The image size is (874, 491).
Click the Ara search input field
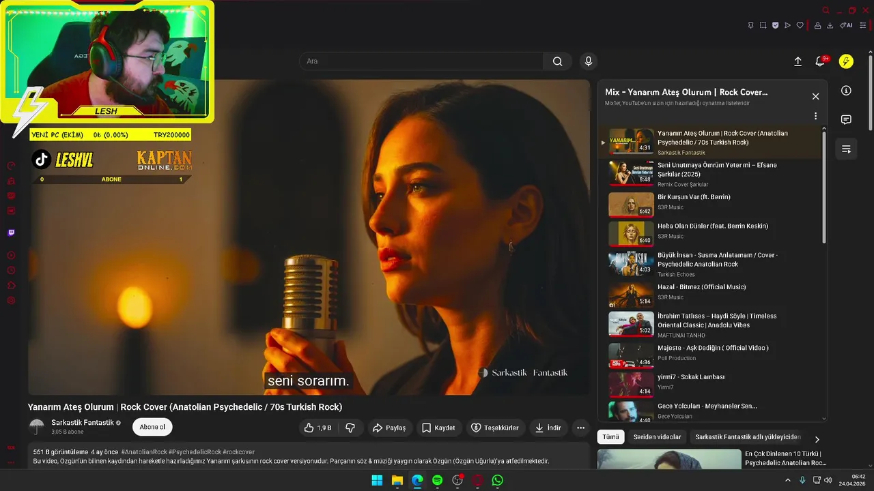coord(421,61)
